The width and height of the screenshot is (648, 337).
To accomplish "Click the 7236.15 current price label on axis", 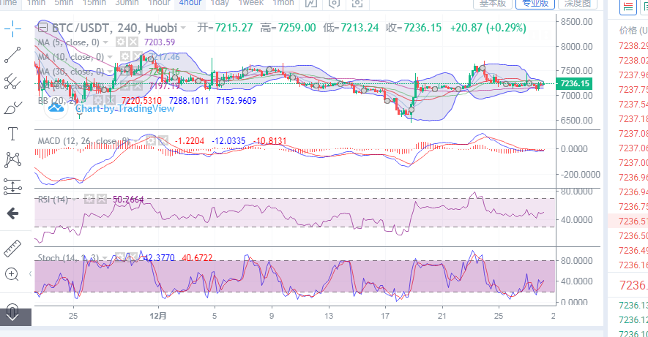I will click(x=575, y=84).
